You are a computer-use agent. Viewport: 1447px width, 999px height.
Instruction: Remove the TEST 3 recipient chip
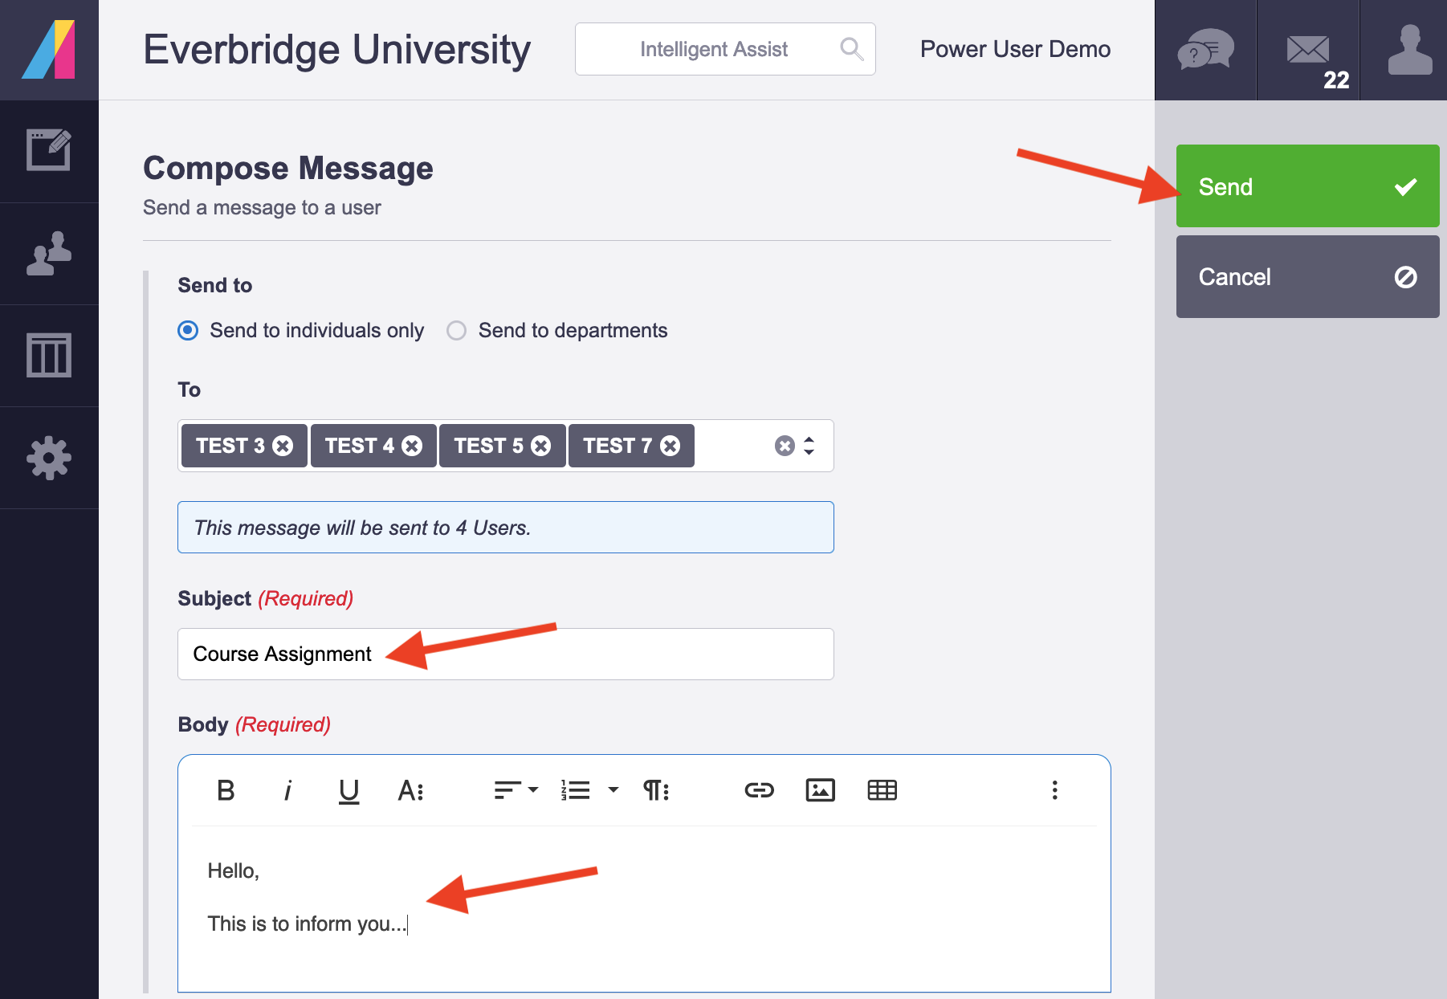pos(283,446)
